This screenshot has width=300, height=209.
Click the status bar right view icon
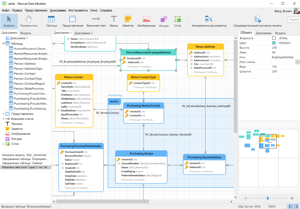(296, 207)
